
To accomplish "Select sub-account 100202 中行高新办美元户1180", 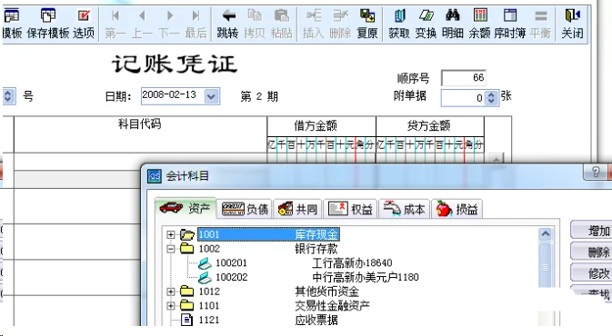I will (317, 277).
